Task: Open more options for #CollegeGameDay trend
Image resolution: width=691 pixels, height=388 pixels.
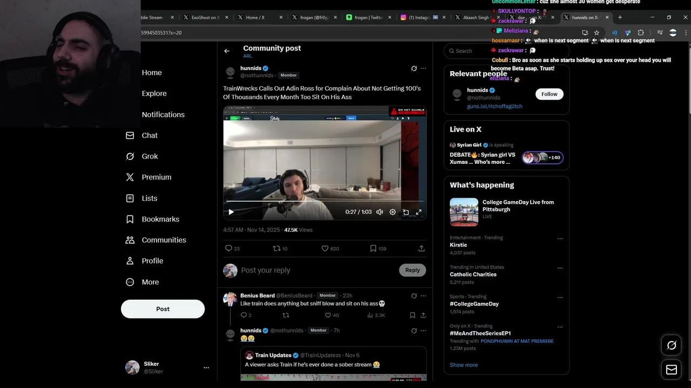Action: [x=560, y=297]
